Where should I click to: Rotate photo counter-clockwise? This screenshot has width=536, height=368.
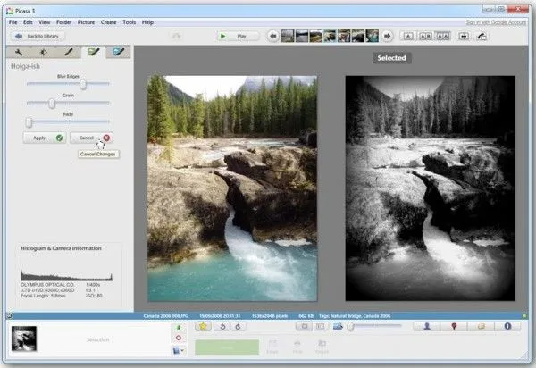click(x=222, y=326)
